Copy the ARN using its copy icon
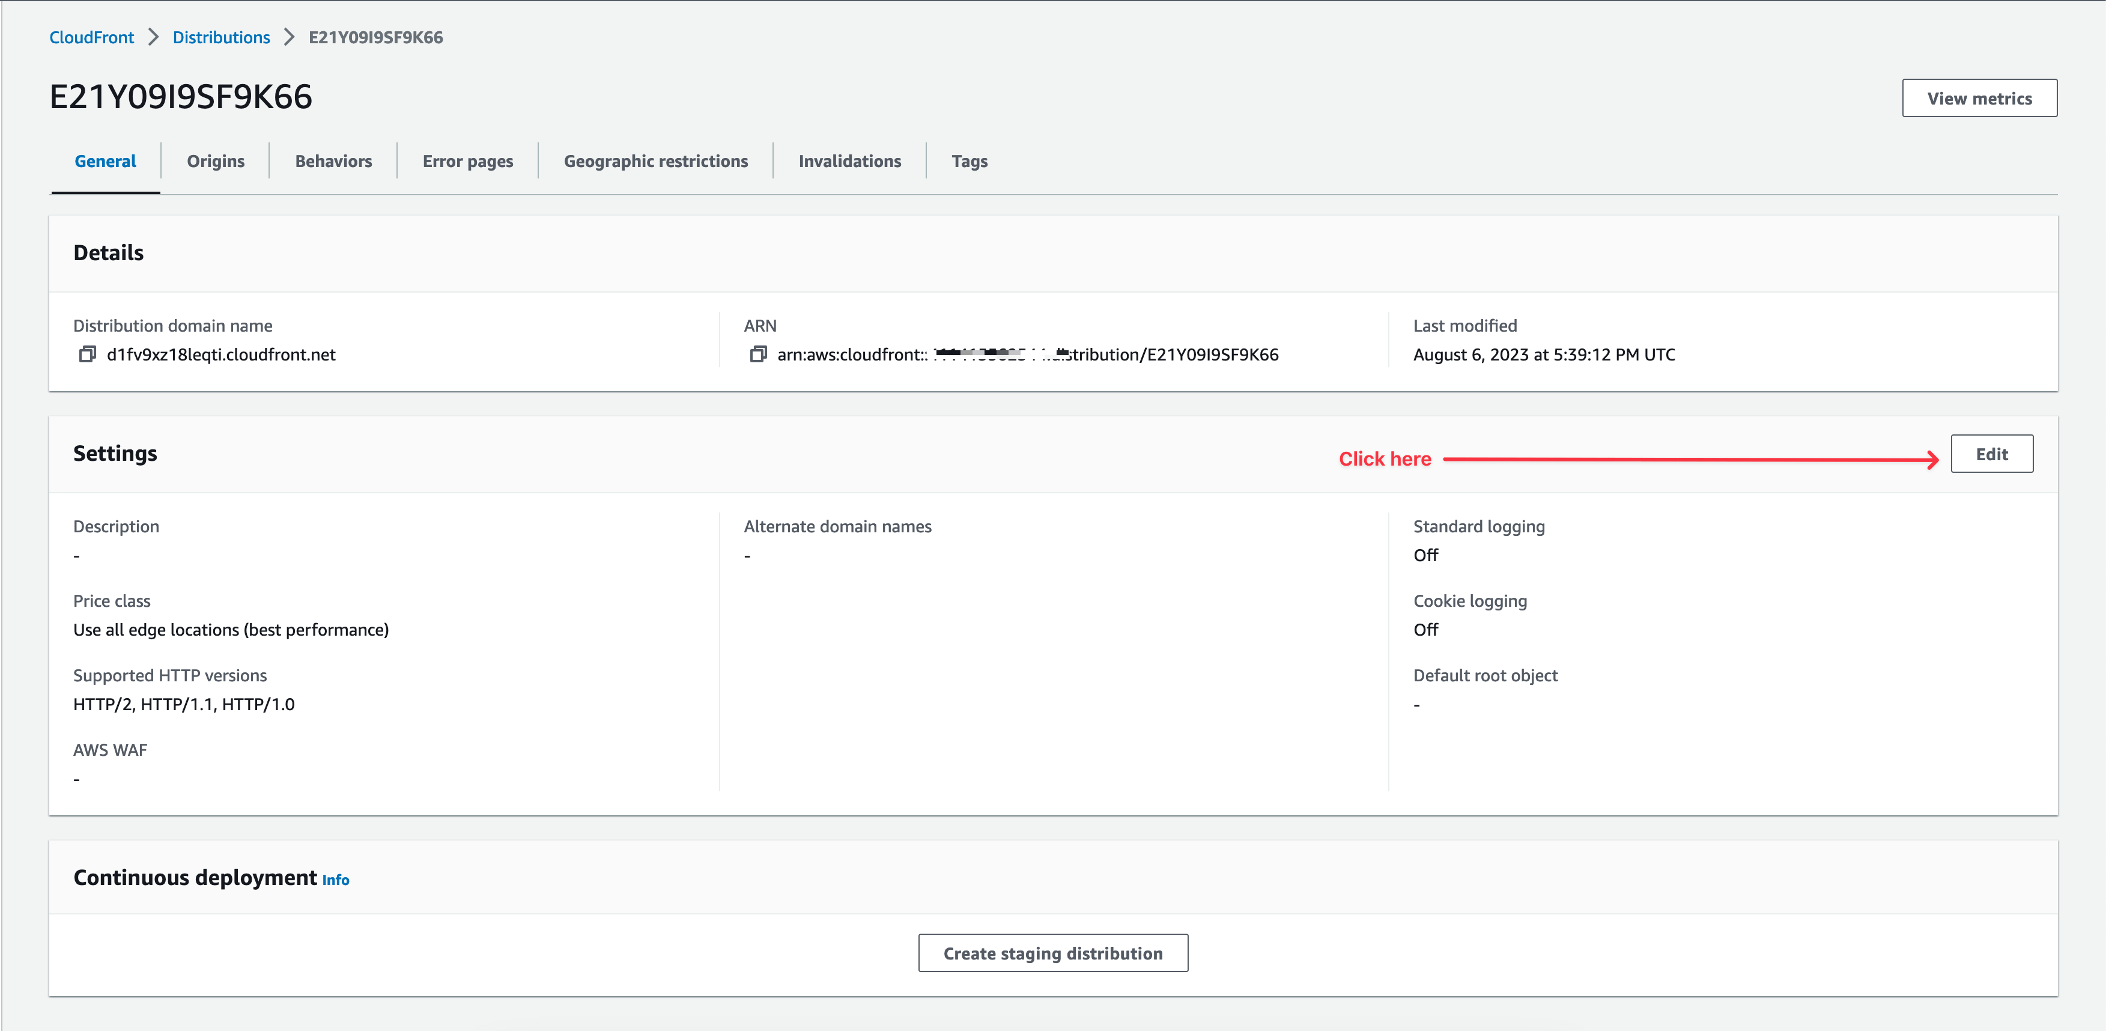Viewport: 2106px width, 1031px height. (758, 354)
